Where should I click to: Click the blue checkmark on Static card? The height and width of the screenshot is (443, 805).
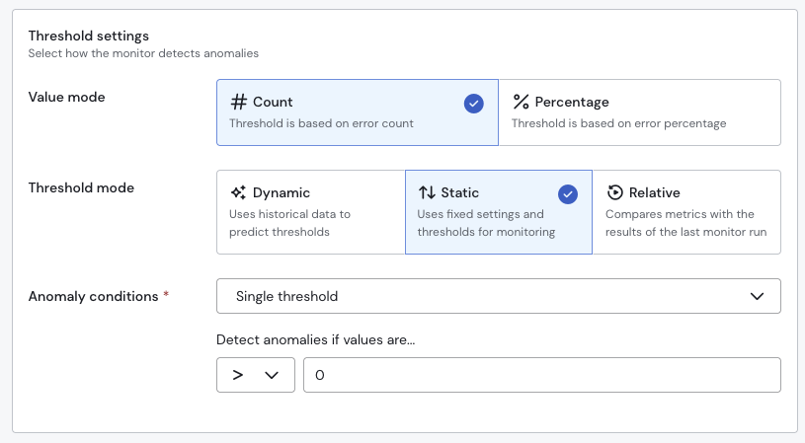[568, 194]
